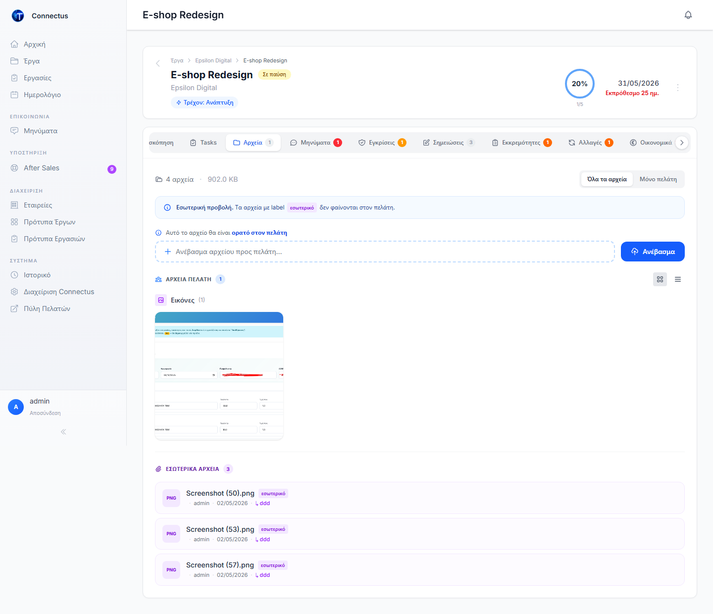Open the notifications bell

tap(688, 15)
